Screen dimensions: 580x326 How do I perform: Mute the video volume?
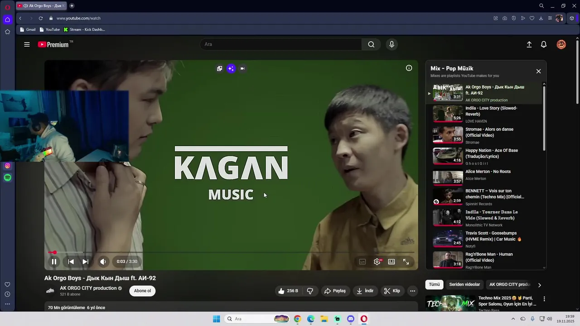(x=103, y=261)
